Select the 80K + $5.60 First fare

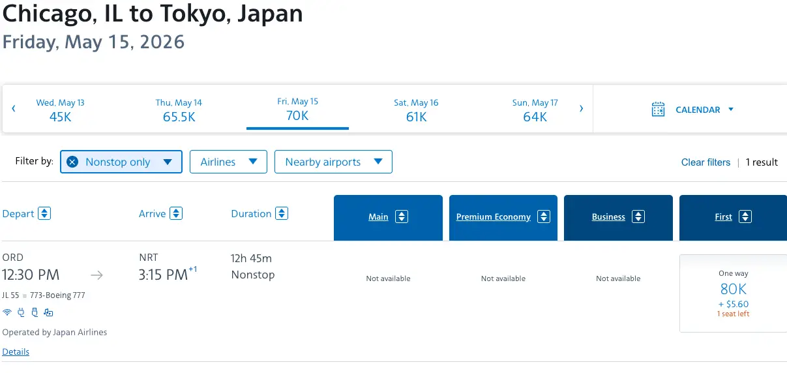734,293
